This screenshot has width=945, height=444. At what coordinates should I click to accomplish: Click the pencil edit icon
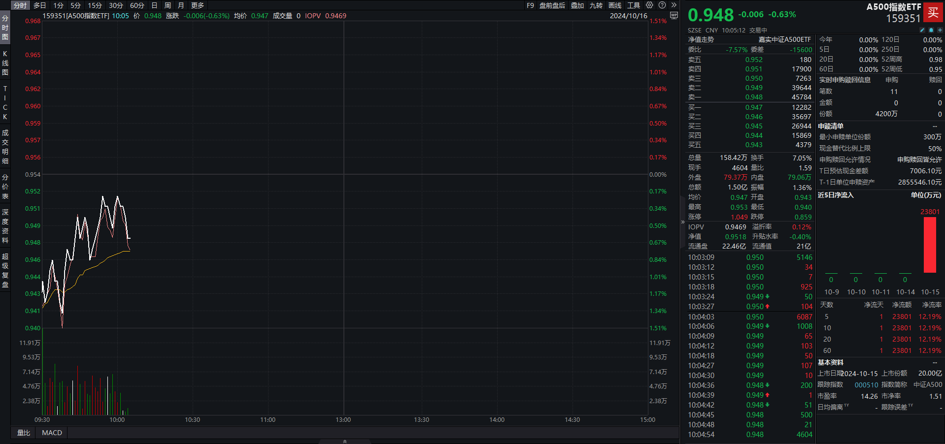[x=922, y=30]
